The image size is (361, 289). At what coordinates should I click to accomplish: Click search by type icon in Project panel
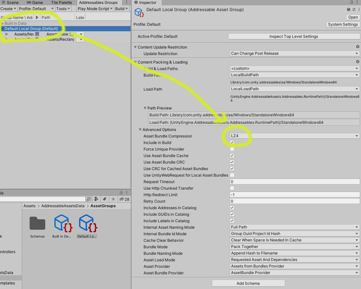coord(96,199)
